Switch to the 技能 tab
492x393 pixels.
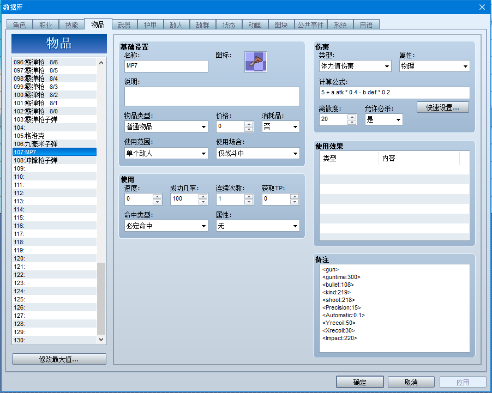tap(71, 25)
